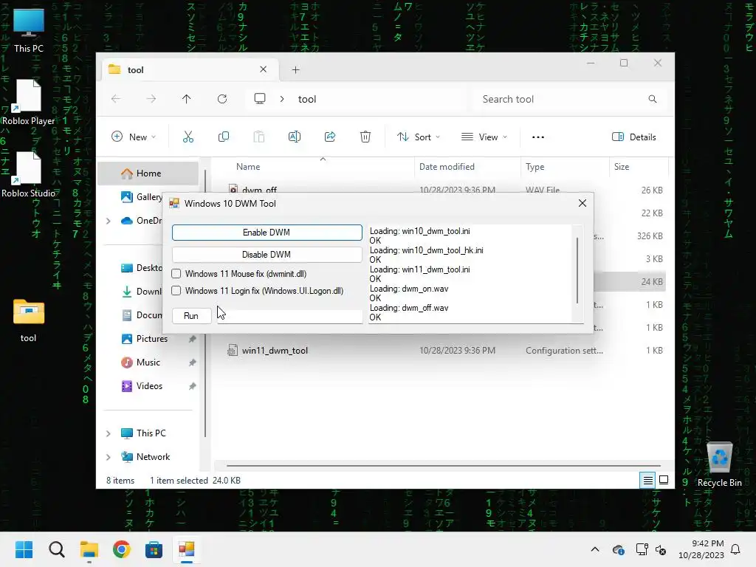Click the Explorer horizontal scrollbar
Image resolution: width=756 pixels, height=567 pixels.
pos(443,466)
